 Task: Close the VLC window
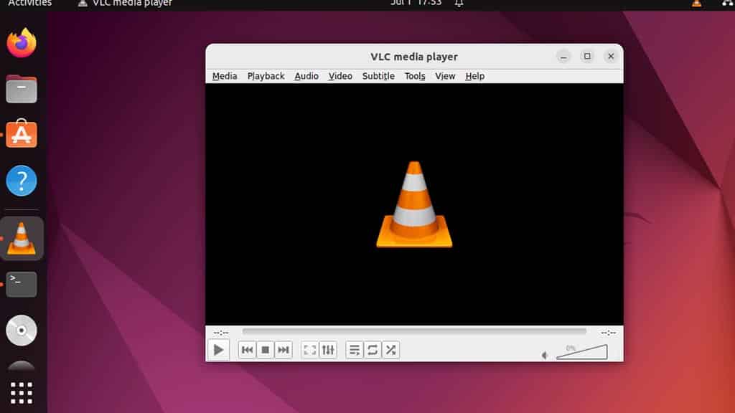[611, 56]
